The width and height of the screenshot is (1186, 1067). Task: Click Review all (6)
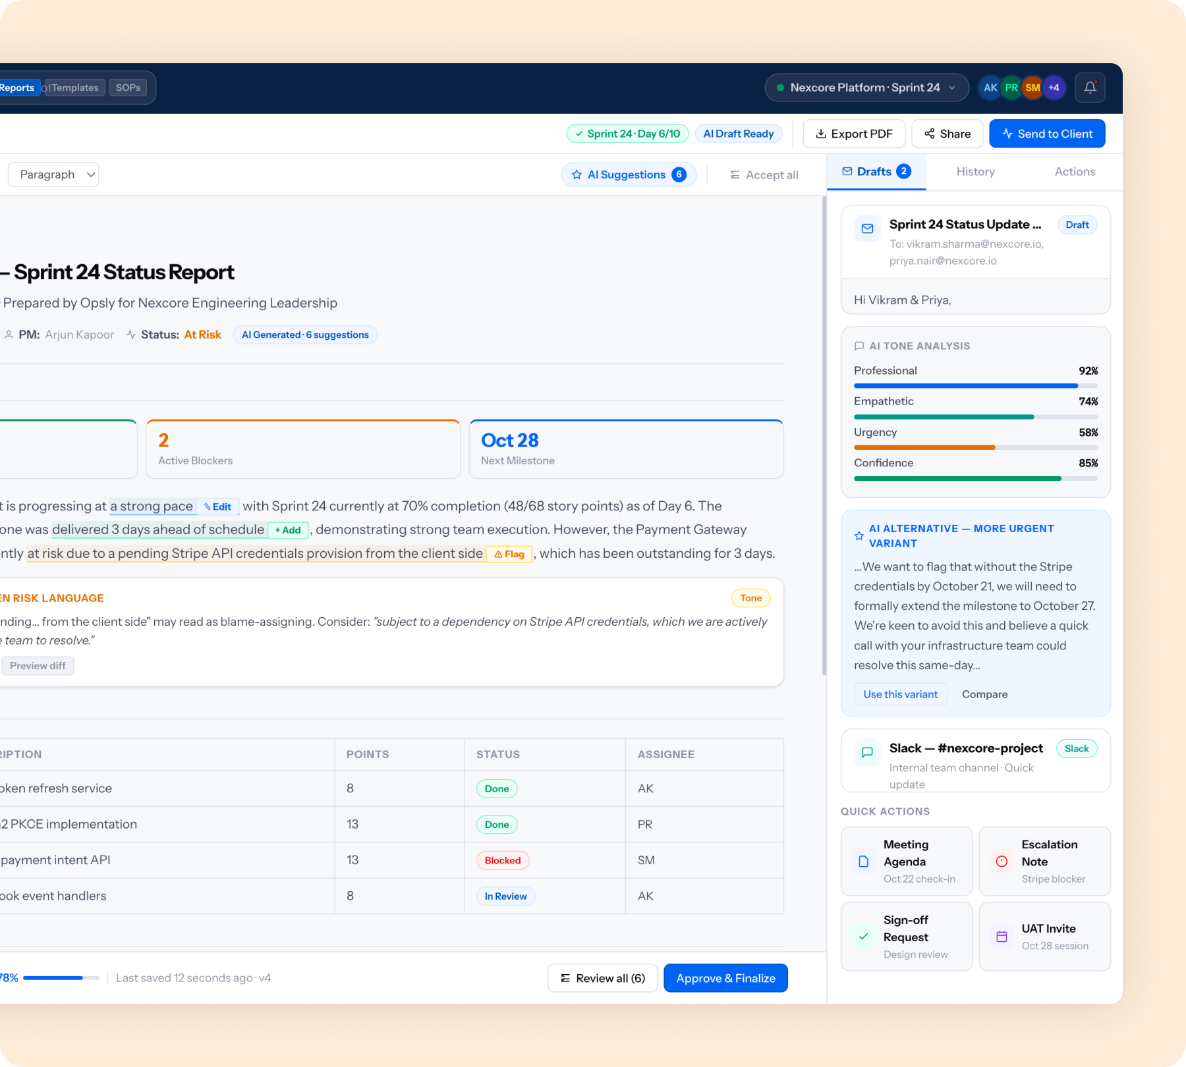click(x=602, y=978)
